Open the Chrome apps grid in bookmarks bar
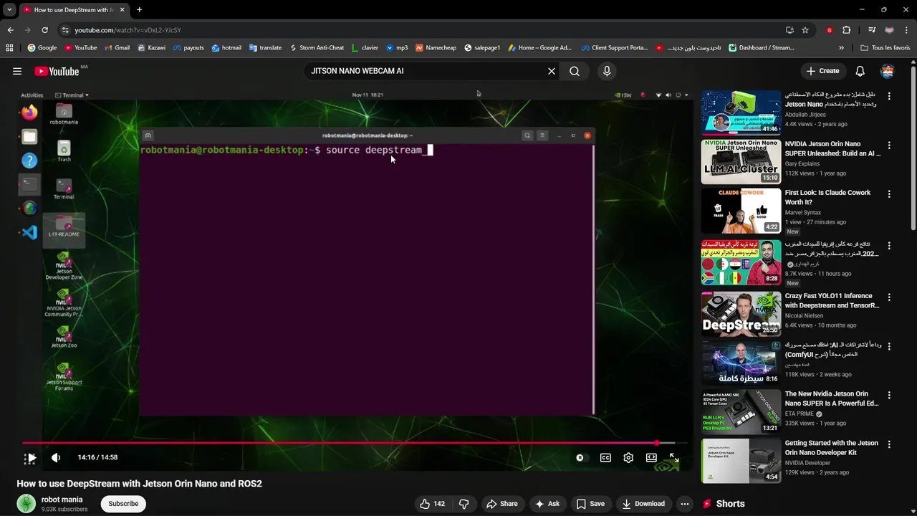917x516 pixels. pyautogui.click(x=9, y=48)
